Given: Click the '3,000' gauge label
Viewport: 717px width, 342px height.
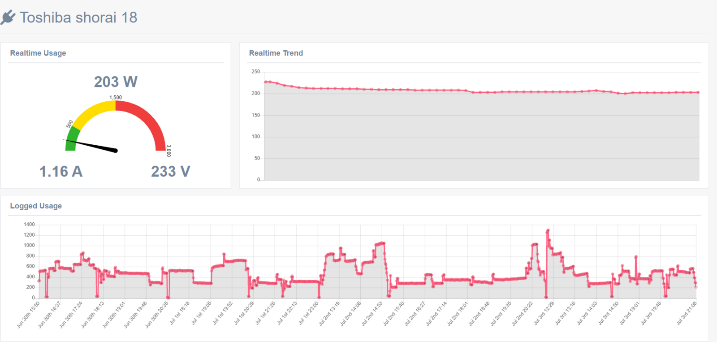Looking at the screenshot, I should pos(168,151).
